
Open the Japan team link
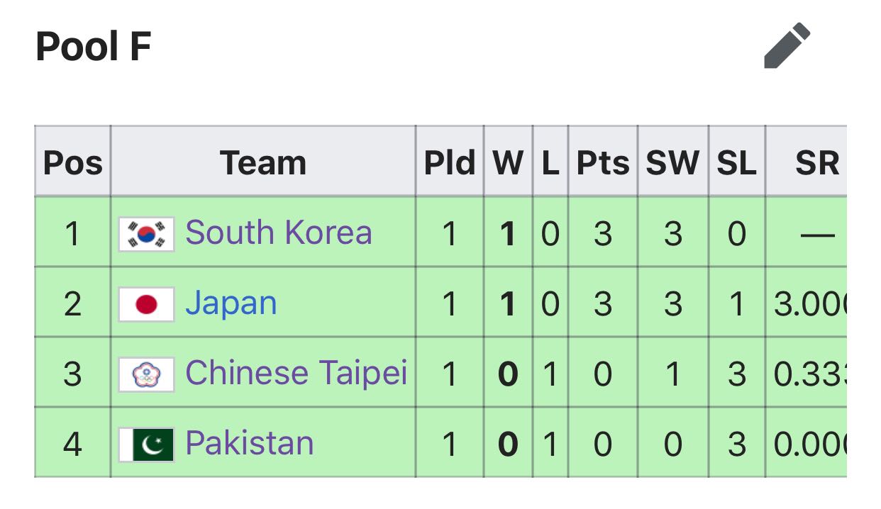tap(231, 304)
